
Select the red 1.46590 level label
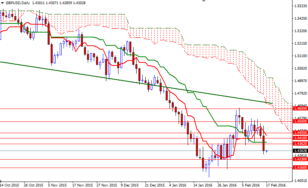tap(300, 109)
